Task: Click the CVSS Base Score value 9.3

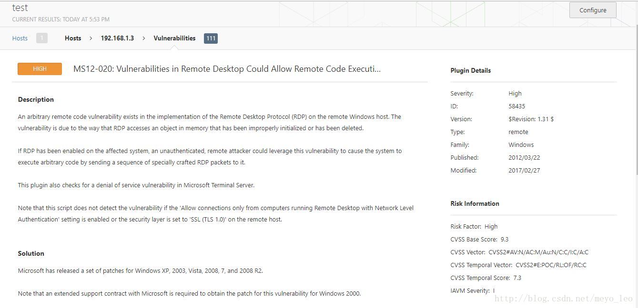Action: click(x=505, y=239)
